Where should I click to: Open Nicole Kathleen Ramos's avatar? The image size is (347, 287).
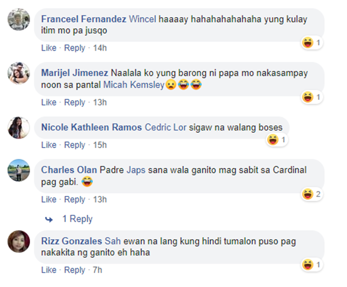coord(19,128)
